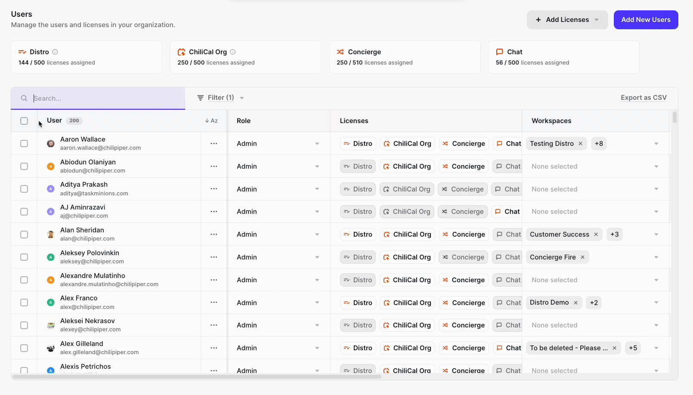Select the checkbox for Aleksey Polovinkin
Screen dimensions: 693x395
[x=24, y=257]
